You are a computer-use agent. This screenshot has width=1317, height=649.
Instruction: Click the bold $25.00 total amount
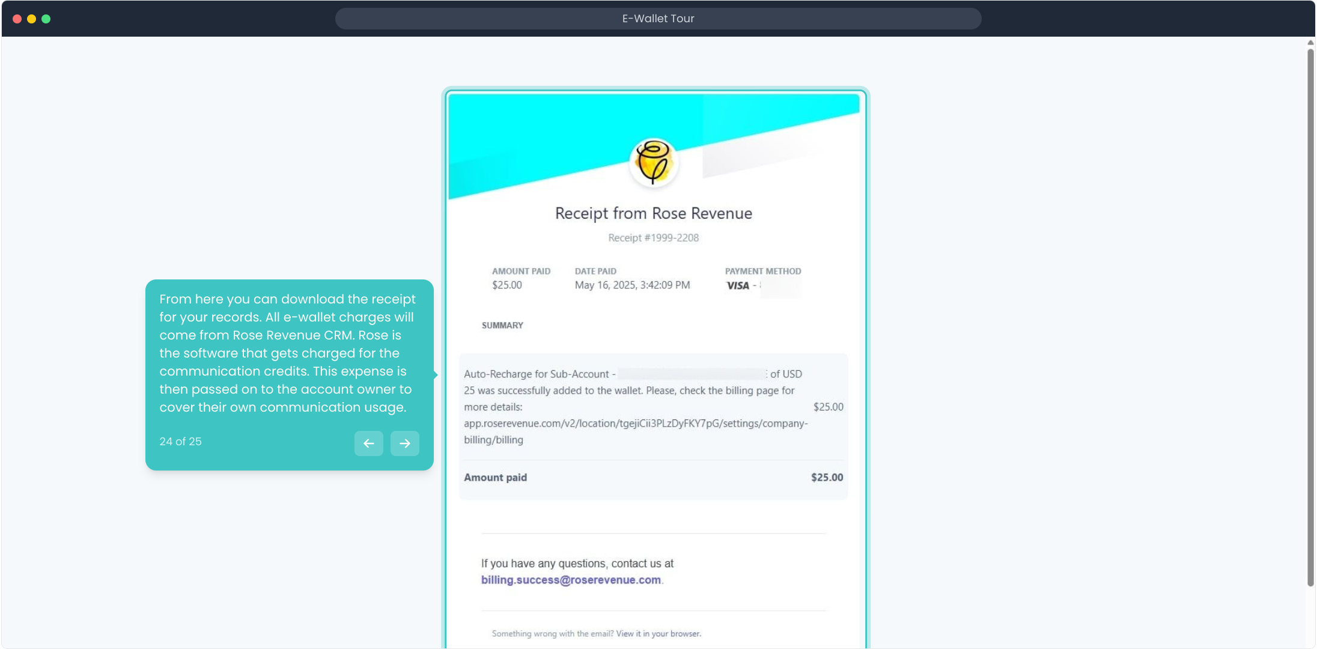827,478
